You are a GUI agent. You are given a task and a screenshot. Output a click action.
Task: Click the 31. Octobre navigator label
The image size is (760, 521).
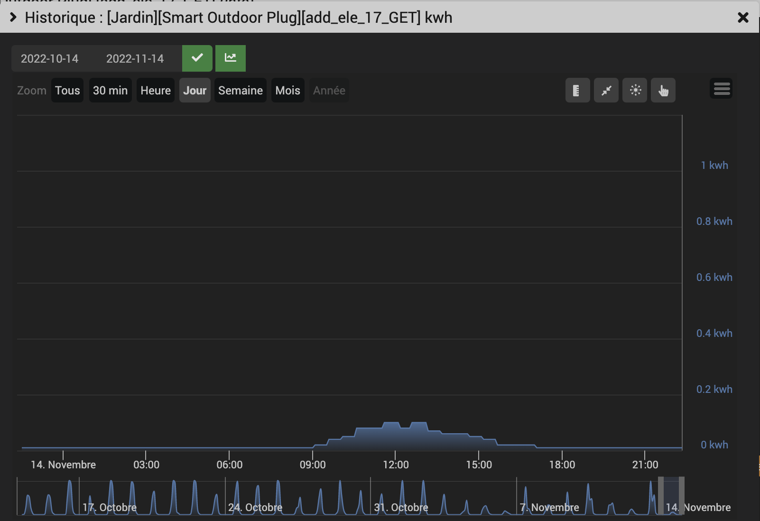tap(401, 507)
